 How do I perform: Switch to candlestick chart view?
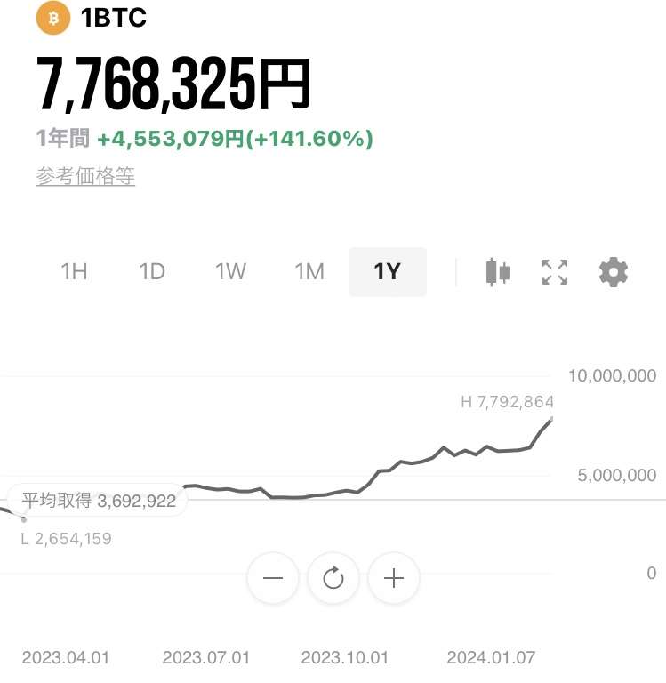tap(497, 272)
